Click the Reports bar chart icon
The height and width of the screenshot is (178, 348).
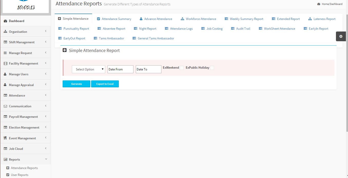pos(5,160)
